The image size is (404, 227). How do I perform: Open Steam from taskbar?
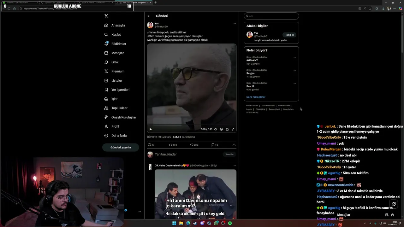pos(195,223)
